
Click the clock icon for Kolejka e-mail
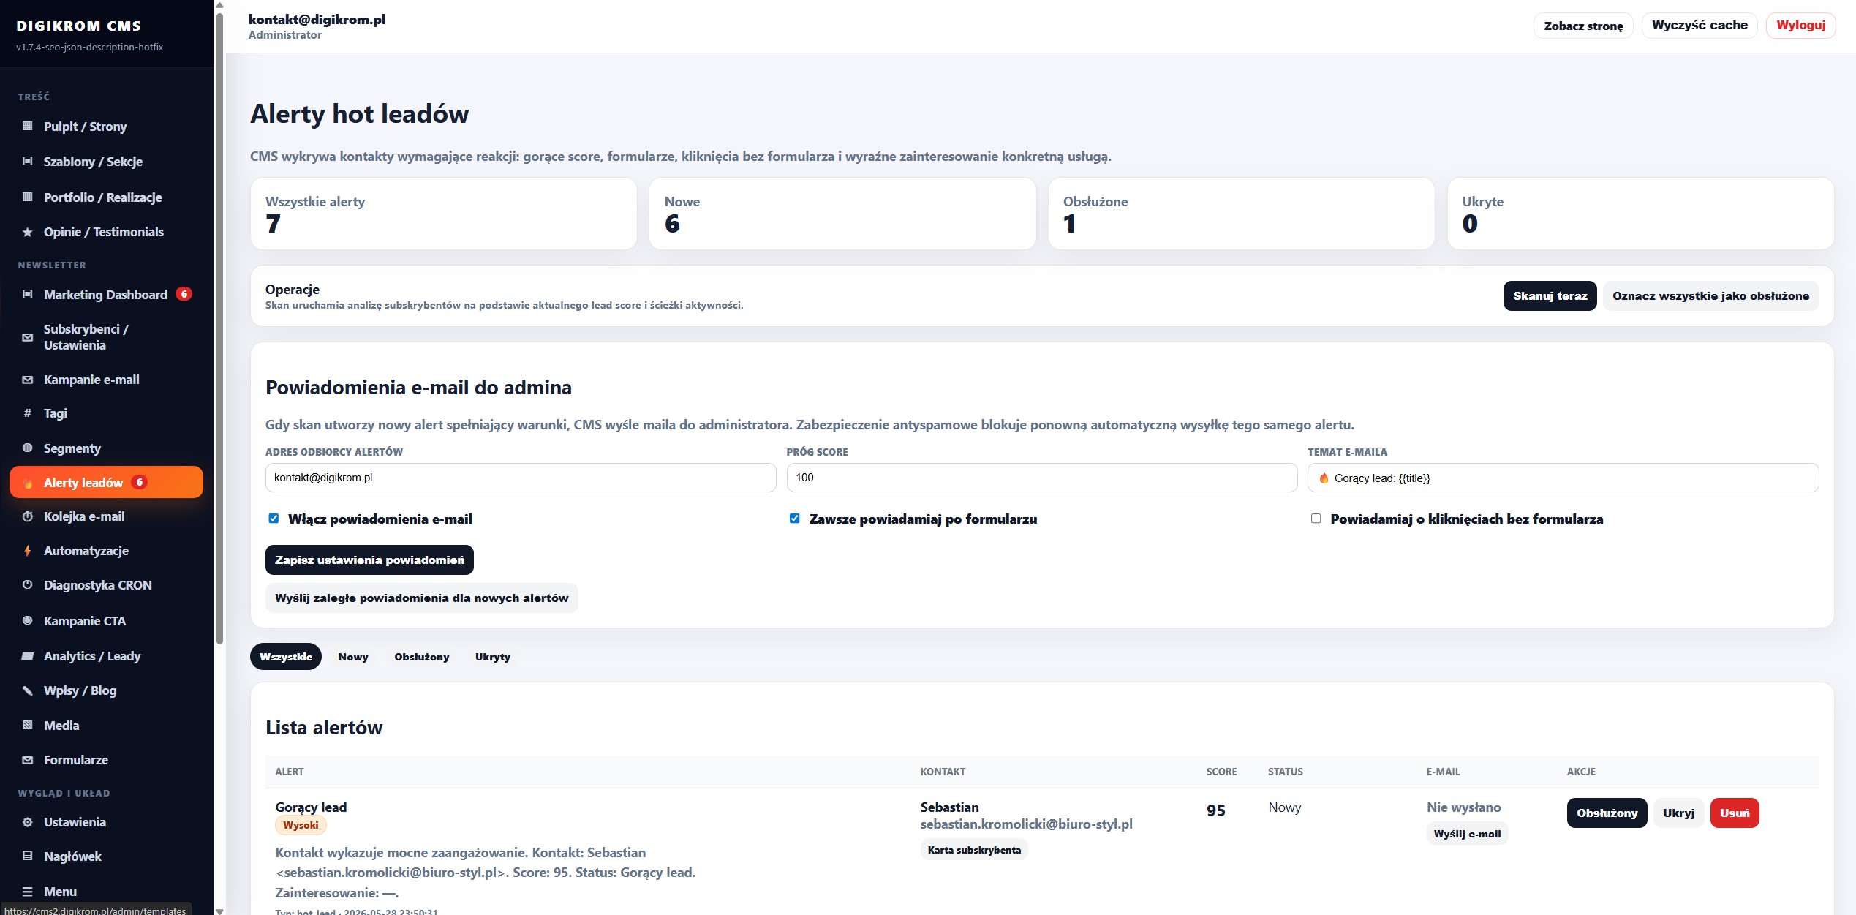point(28,516)
